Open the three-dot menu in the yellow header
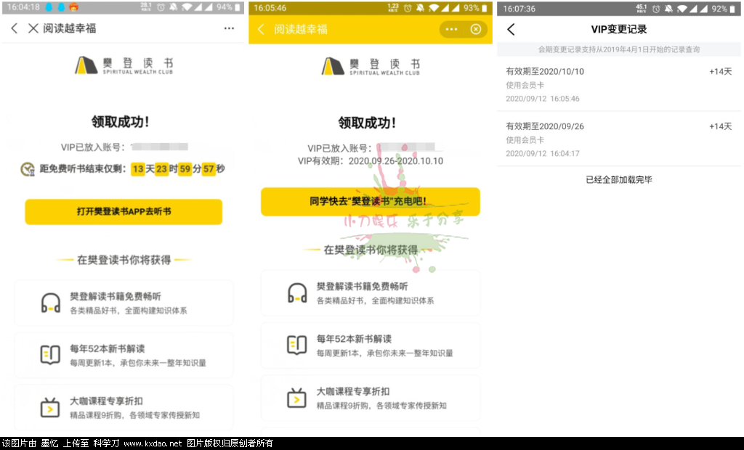The image size is (744, 450). click(451, 30)
